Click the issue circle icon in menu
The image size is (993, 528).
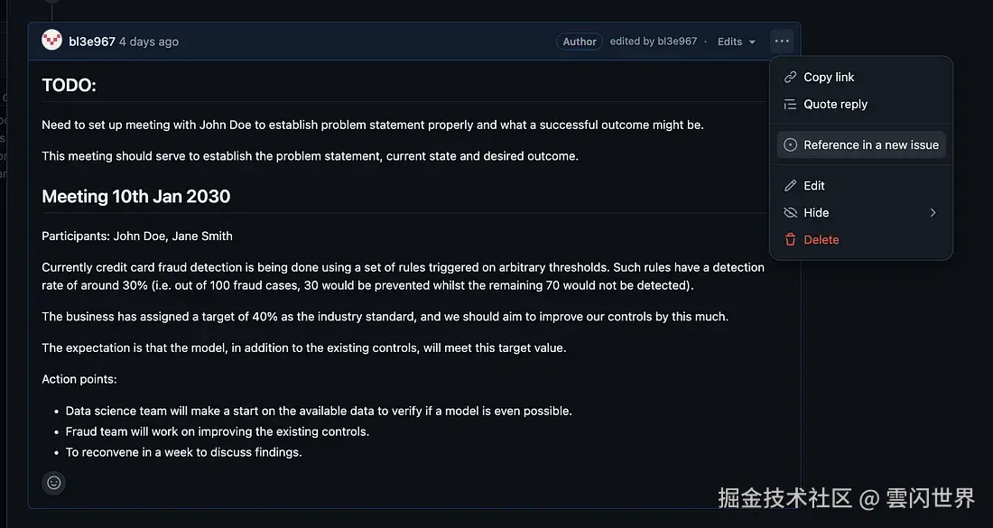(x=790, y=144)
